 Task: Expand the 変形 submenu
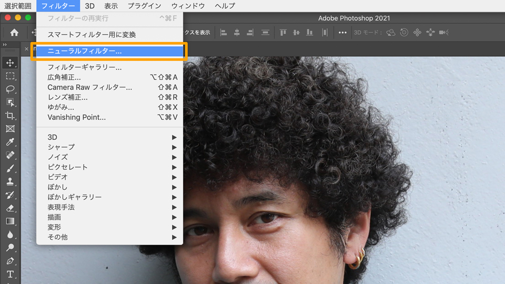(x=109, y=227)
